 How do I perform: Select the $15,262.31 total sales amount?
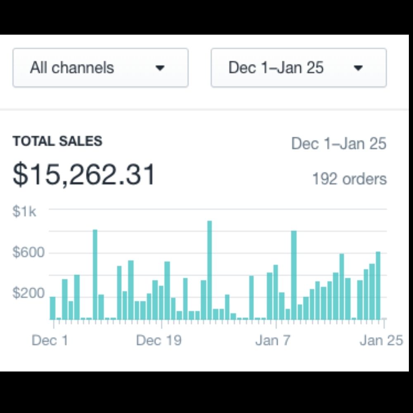(84, 175)
